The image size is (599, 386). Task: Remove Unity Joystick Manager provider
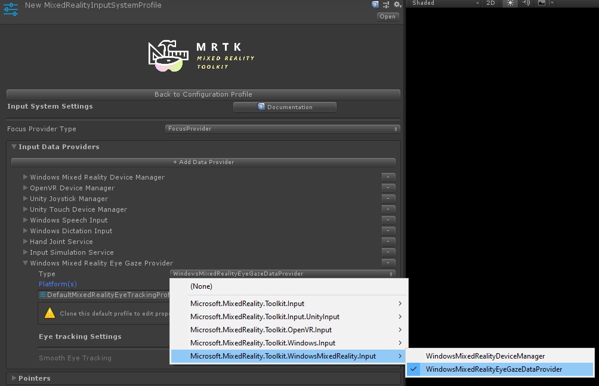(388, 198)
